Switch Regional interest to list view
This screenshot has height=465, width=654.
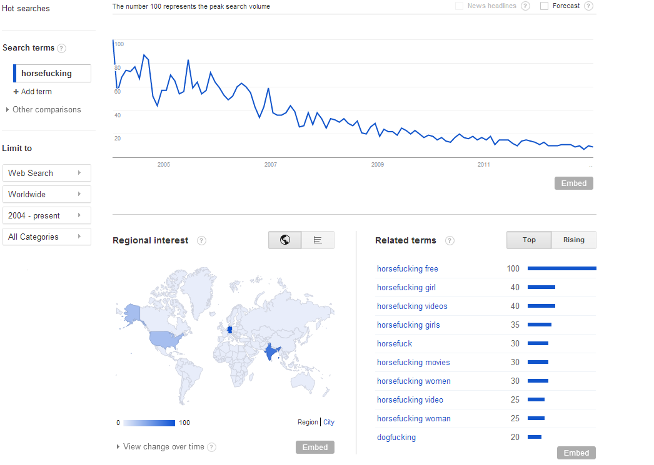318,240
